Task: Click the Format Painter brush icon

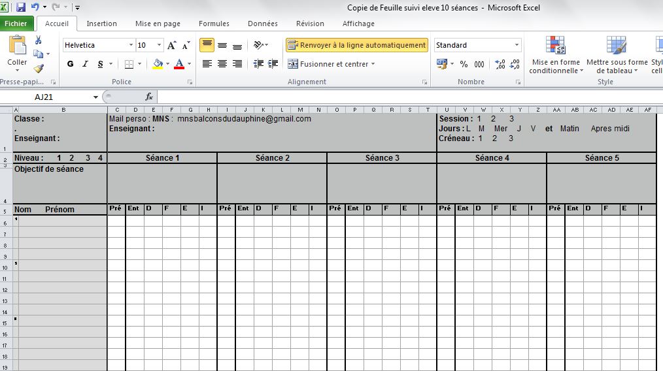Action: [x=39, y=68]
